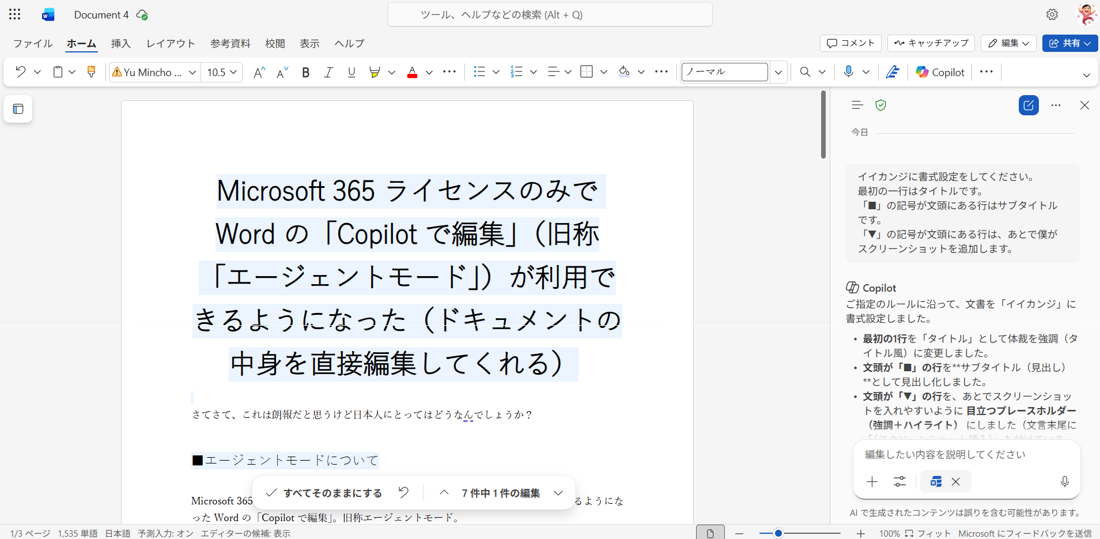Click the app launcher waffle icon

[x=15, y=14]
